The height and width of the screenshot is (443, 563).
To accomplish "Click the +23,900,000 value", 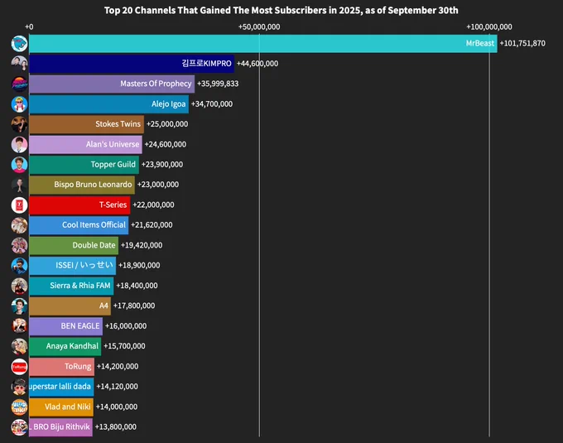I will point(162,165).
